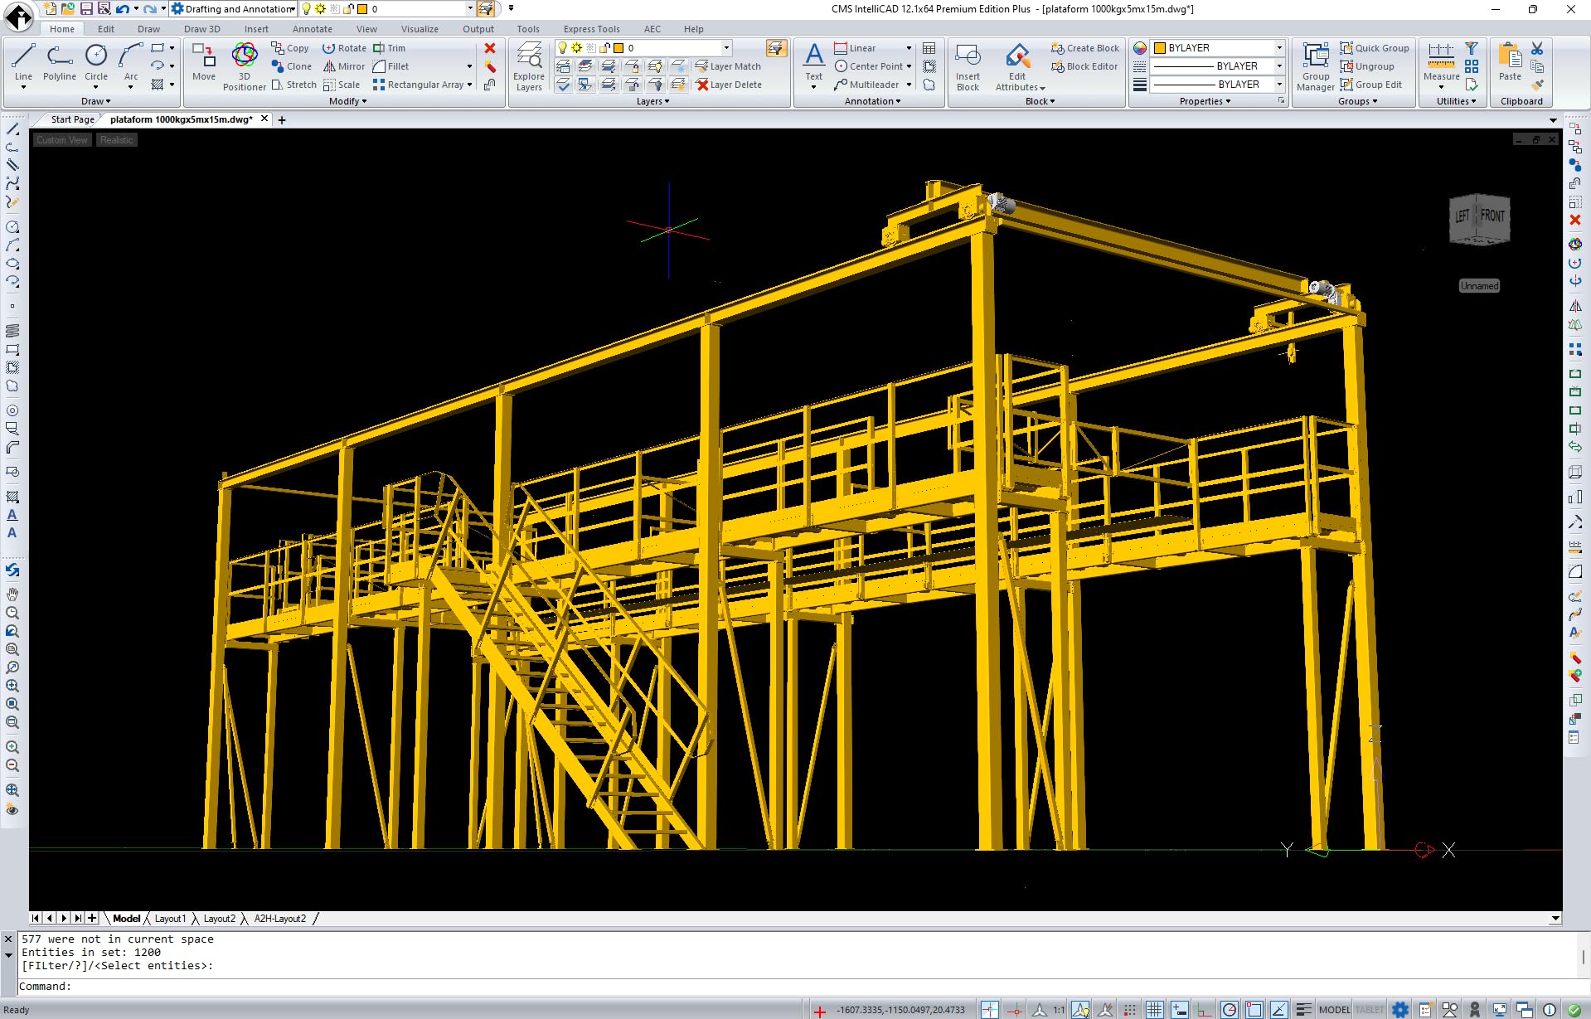Image resolution: width=1591 pixels, height=1019 pixels.
Task: Expand the Layers panel
Action: pyautogui.click(x=652, y=101)
